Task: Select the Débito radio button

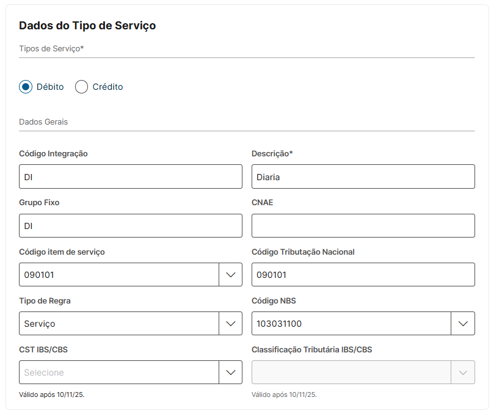Action: tap(26, 87)
